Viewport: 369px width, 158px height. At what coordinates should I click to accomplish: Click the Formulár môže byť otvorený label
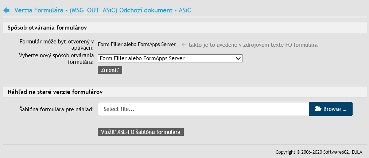(57, 45)
